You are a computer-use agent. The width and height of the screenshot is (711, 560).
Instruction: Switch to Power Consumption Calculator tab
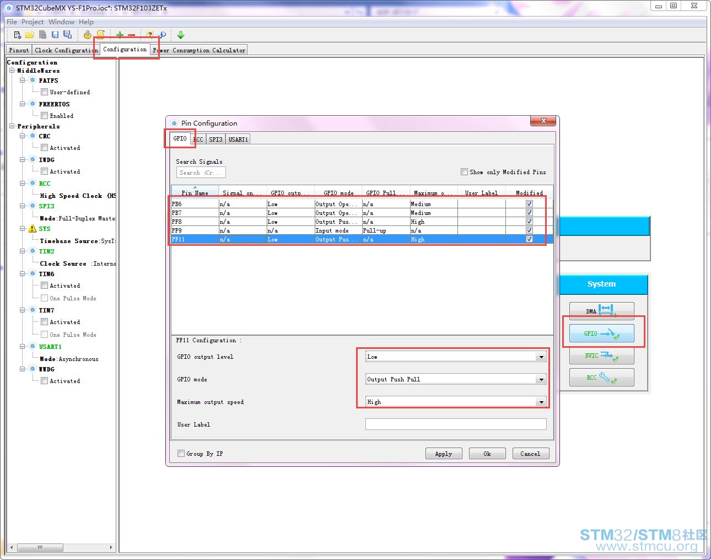198,50
